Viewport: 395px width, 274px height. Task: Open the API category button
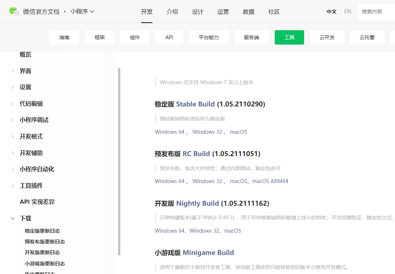pos(169,37)
